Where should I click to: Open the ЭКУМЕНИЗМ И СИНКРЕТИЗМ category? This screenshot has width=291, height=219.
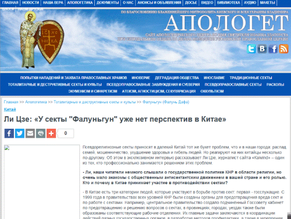coord(93,91)
